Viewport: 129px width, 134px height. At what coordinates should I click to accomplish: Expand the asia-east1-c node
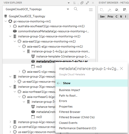tap(19, 72)
